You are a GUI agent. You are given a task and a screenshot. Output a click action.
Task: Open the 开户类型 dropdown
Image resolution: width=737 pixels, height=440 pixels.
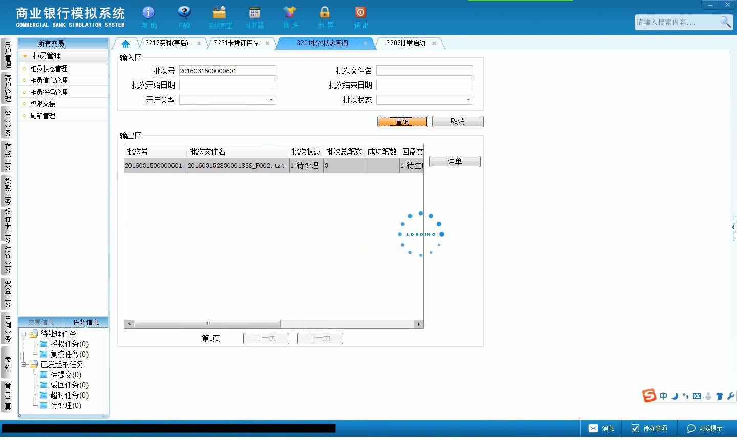point(271,100)
